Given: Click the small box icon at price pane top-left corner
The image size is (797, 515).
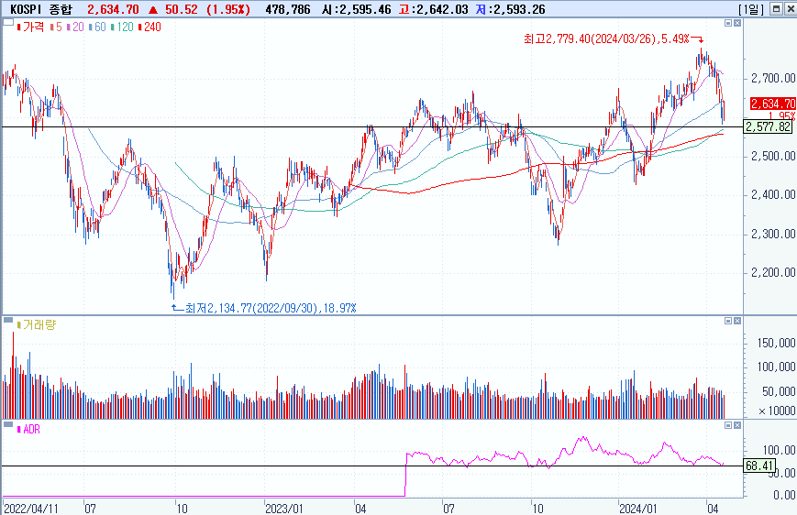Looking at the screenshot, I should (8, 22).
